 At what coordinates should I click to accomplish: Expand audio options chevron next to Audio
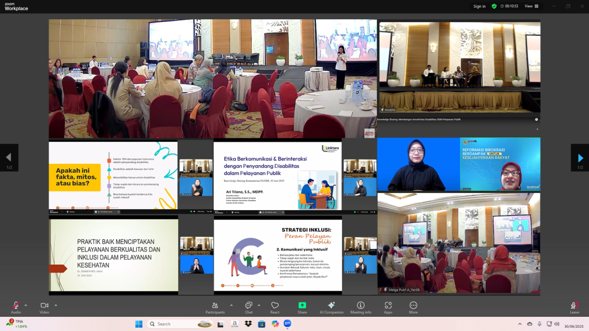coord(26,305)
